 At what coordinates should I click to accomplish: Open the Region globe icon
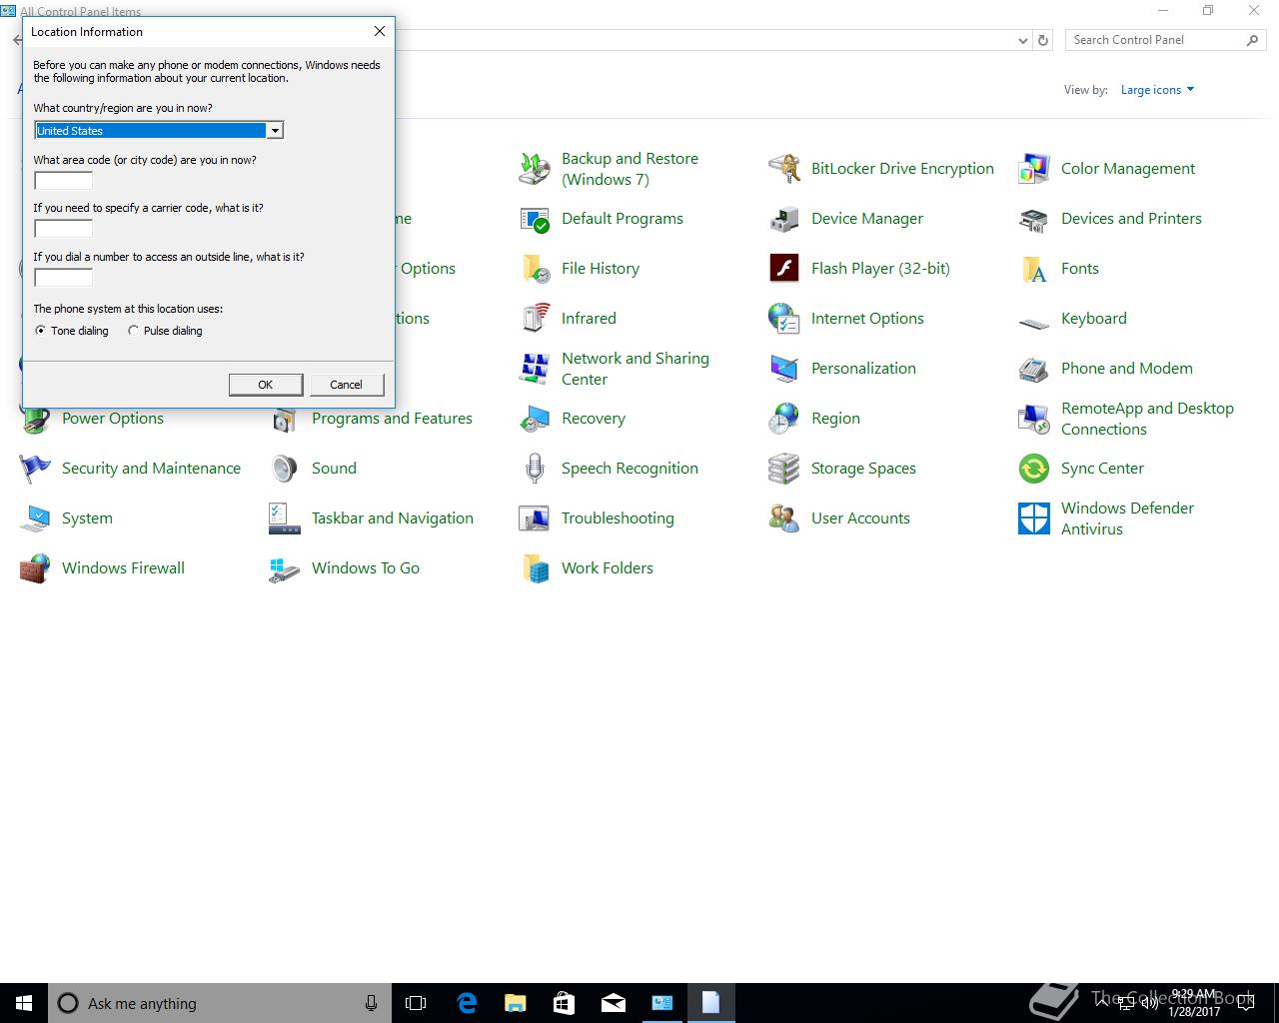[x=784, y=419]
